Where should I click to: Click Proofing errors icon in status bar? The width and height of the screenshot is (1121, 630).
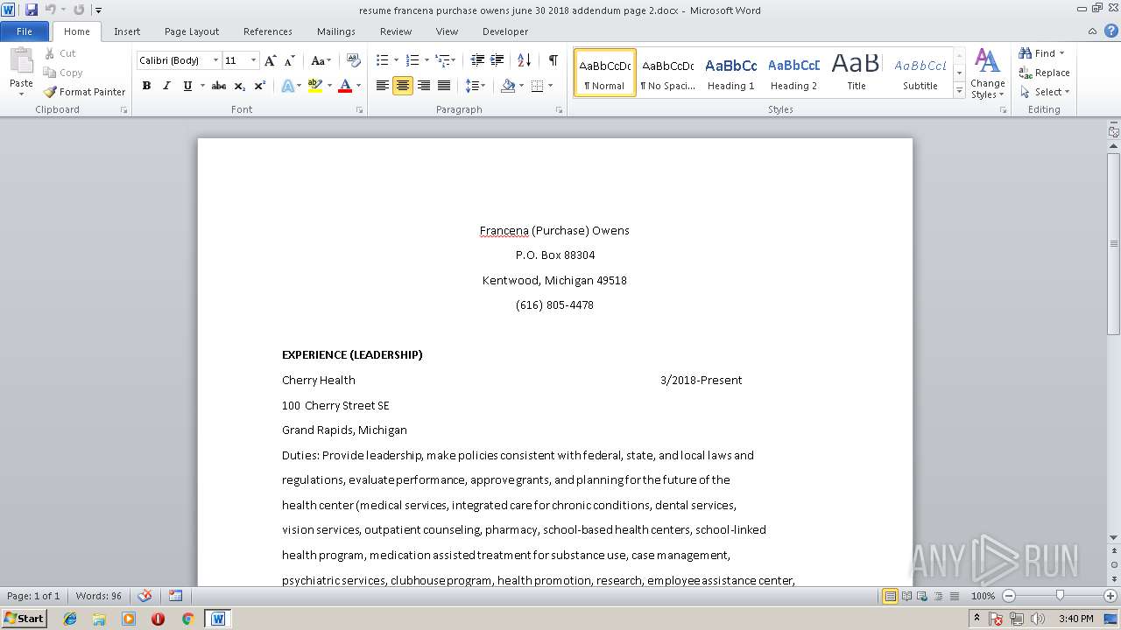point(145,596)
